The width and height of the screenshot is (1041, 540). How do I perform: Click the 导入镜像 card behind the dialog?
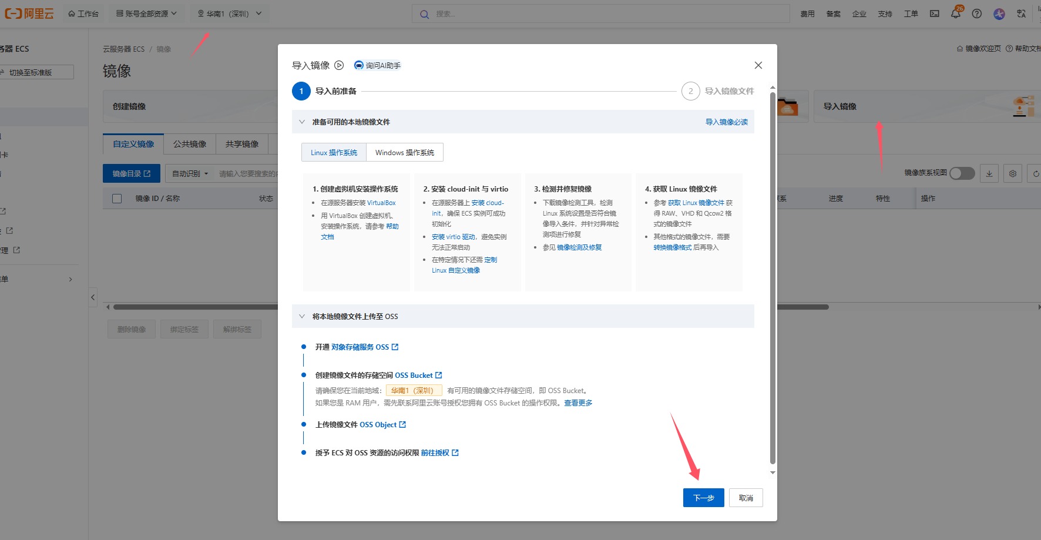click(927, 106)
